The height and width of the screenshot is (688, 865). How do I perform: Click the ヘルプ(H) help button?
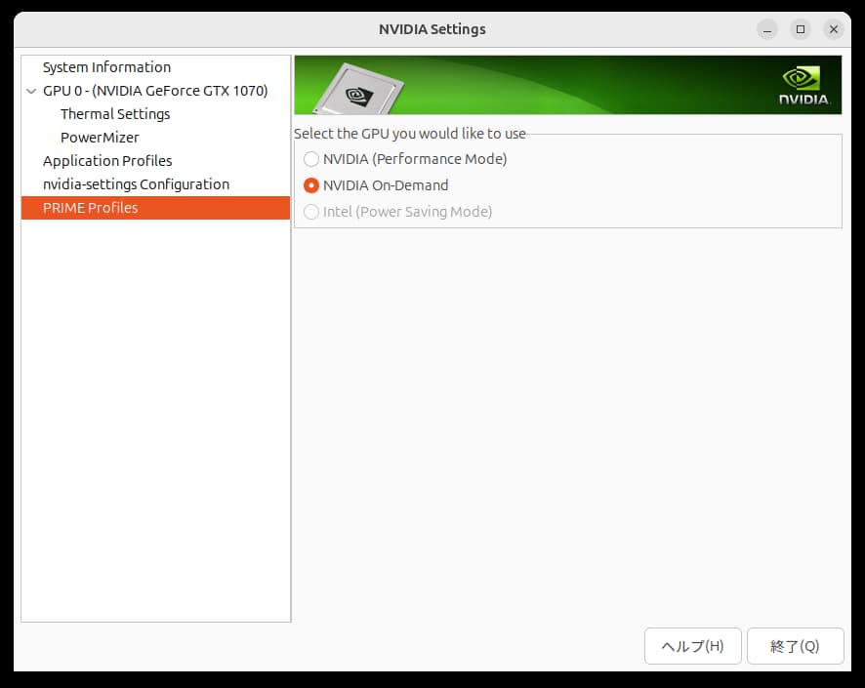pos(693,646)
